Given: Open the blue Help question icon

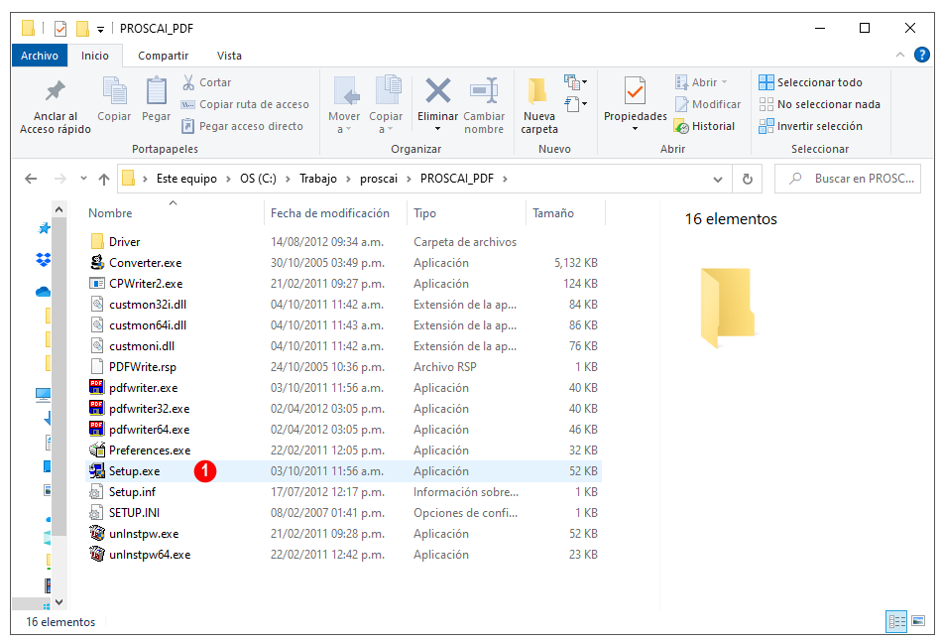Looking at the screenshot, I should 921,55.
